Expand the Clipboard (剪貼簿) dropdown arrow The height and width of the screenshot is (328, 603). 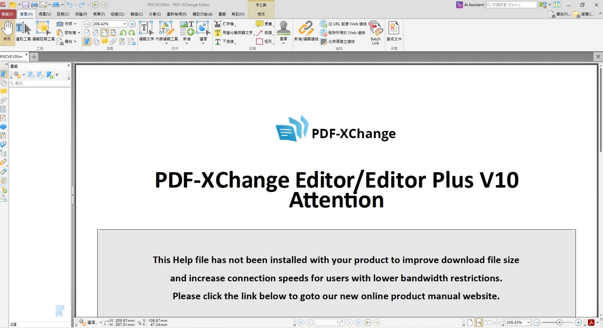click(79, 33)
